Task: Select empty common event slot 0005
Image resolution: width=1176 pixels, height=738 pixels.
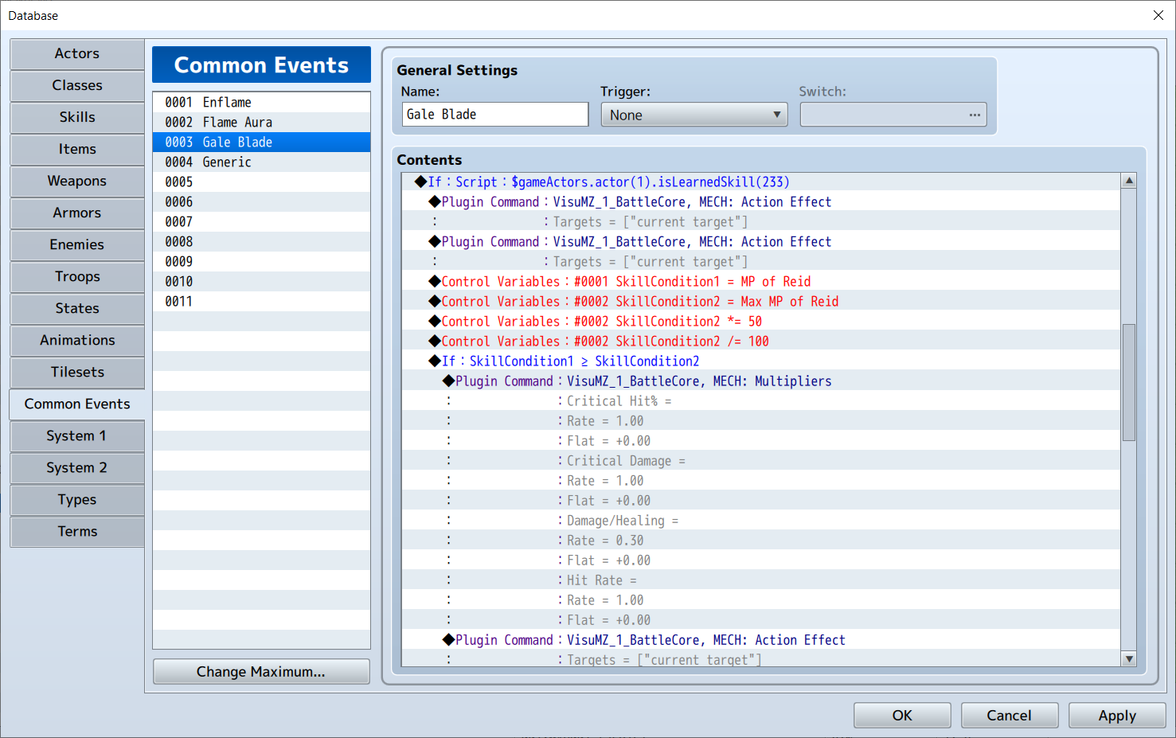Action: (261, 182)
